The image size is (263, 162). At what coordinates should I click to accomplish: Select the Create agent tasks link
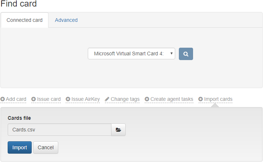point(172,99)
